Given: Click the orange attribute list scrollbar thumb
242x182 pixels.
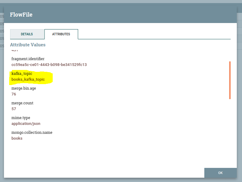Looking at the screenshot, I should [x=230, y=80].
